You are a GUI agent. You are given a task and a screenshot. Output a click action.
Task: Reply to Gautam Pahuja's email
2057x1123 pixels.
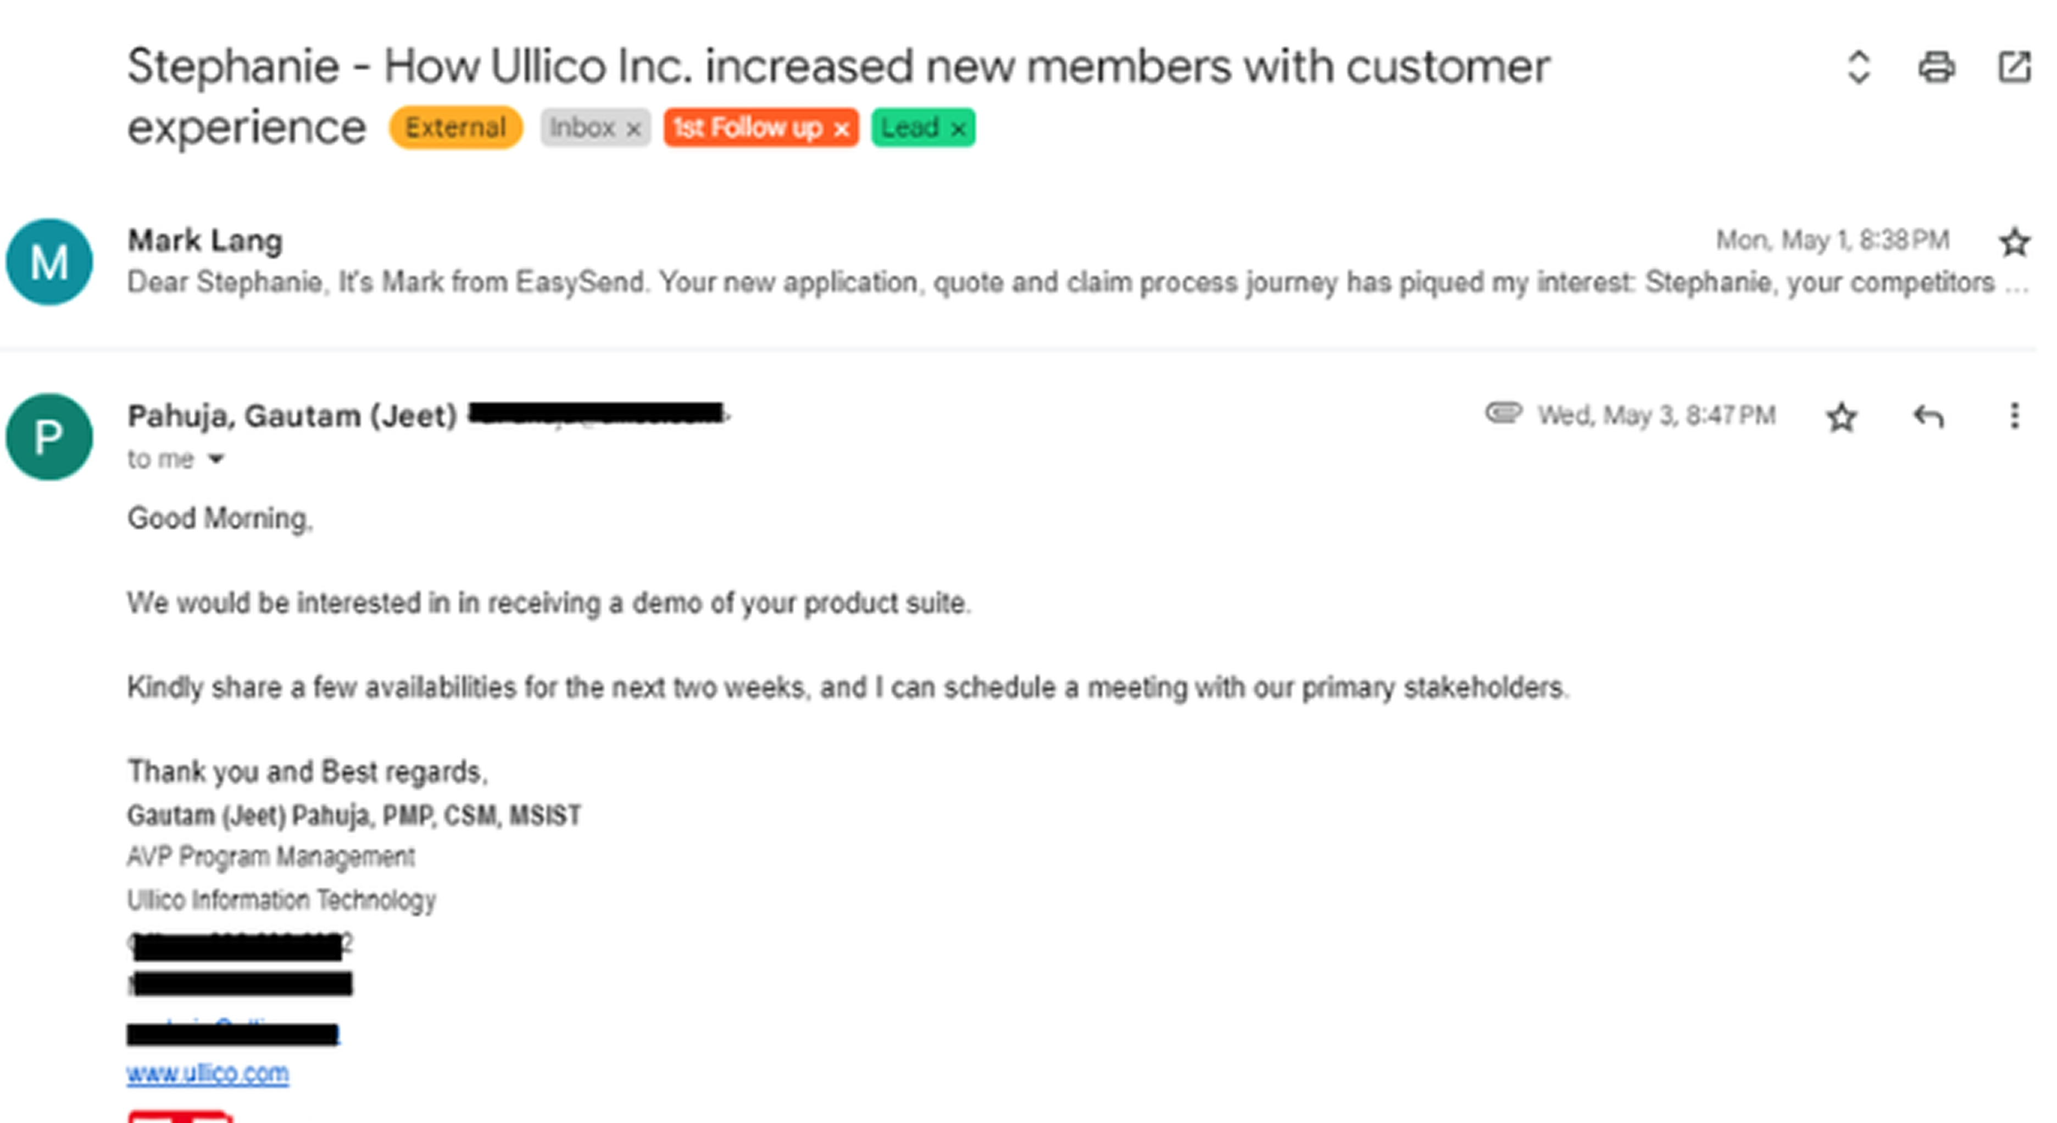coord(1928,417)
